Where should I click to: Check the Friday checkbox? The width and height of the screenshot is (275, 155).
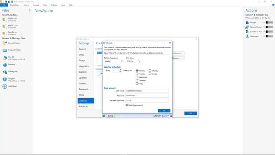point(137,84)
